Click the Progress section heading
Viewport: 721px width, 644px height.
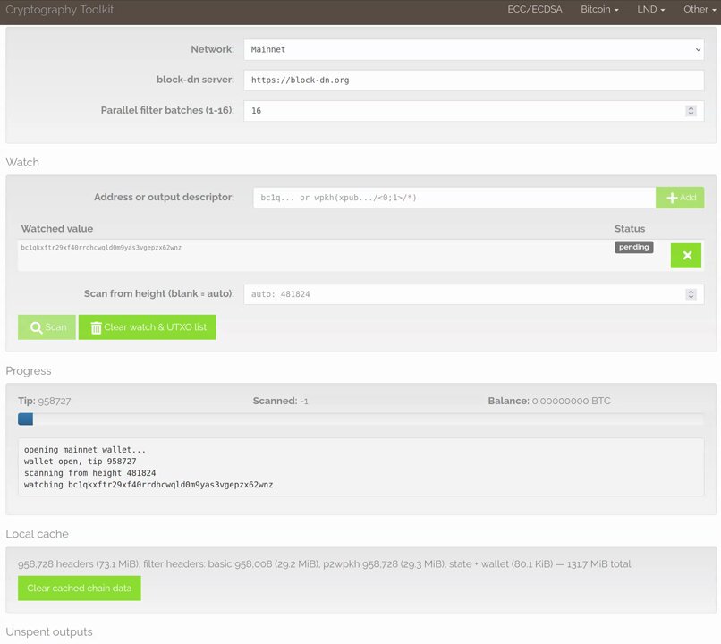[x=29, y=371]
